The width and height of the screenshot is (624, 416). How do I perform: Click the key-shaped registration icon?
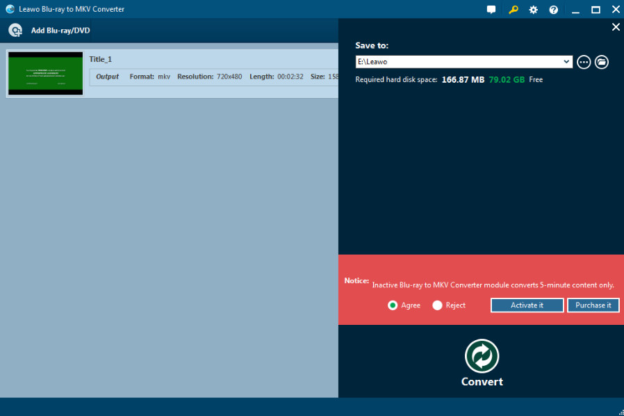tap(513, 10)
